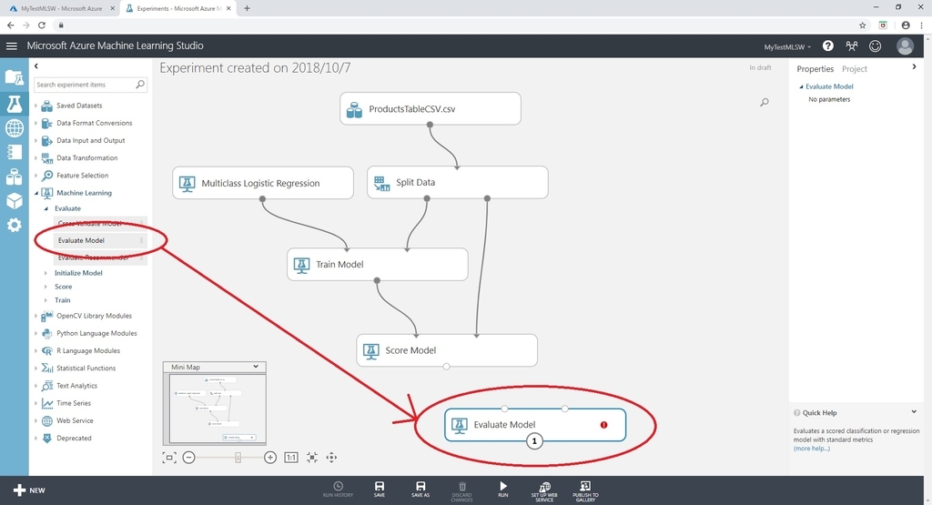Click the (more help...) link
932x505 pixels.
[811, 449]
